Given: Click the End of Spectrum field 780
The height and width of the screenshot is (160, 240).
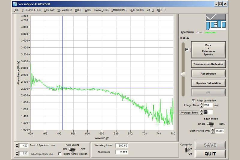Looking at the screenshot, I should 24,154.
